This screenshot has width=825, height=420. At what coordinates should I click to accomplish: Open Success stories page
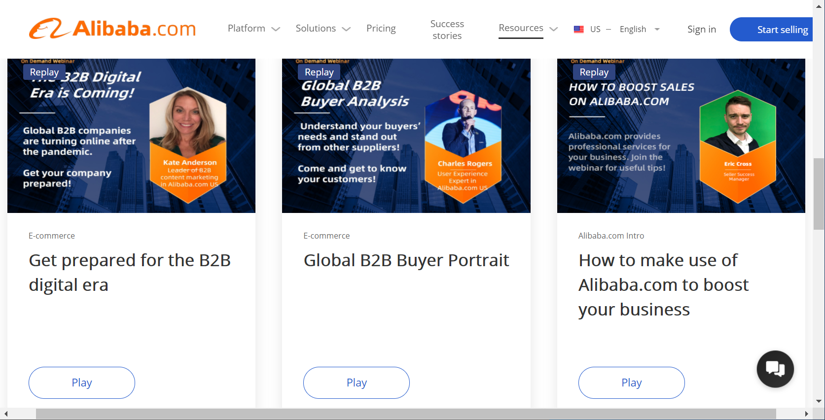pos(447,30)
